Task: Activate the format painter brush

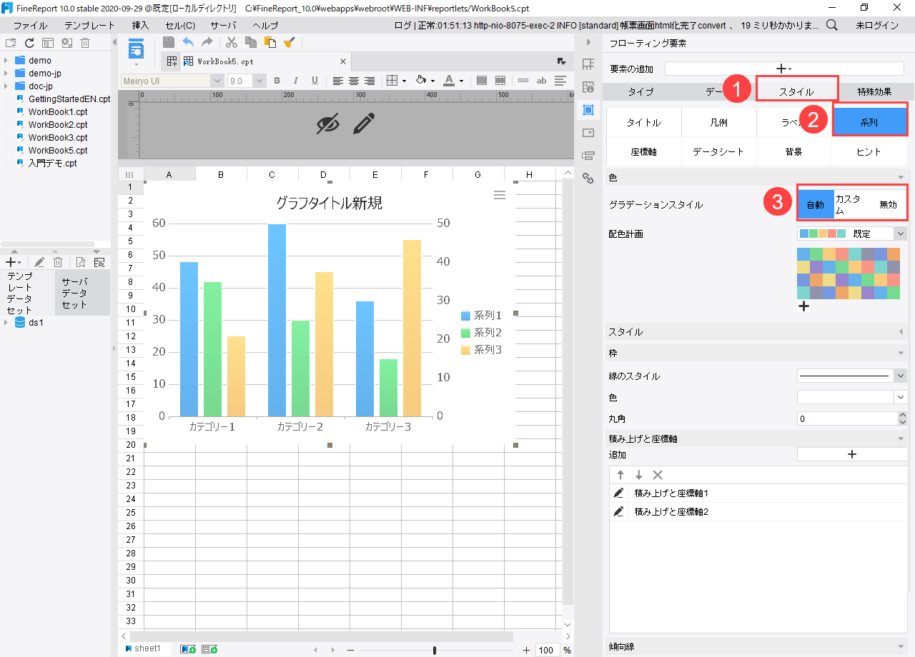Action: click(x=289, y=42)
